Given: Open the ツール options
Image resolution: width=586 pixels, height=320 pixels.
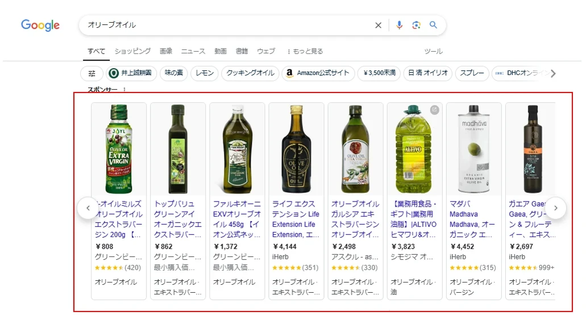Looking at the screenshot, I should 433,51.
